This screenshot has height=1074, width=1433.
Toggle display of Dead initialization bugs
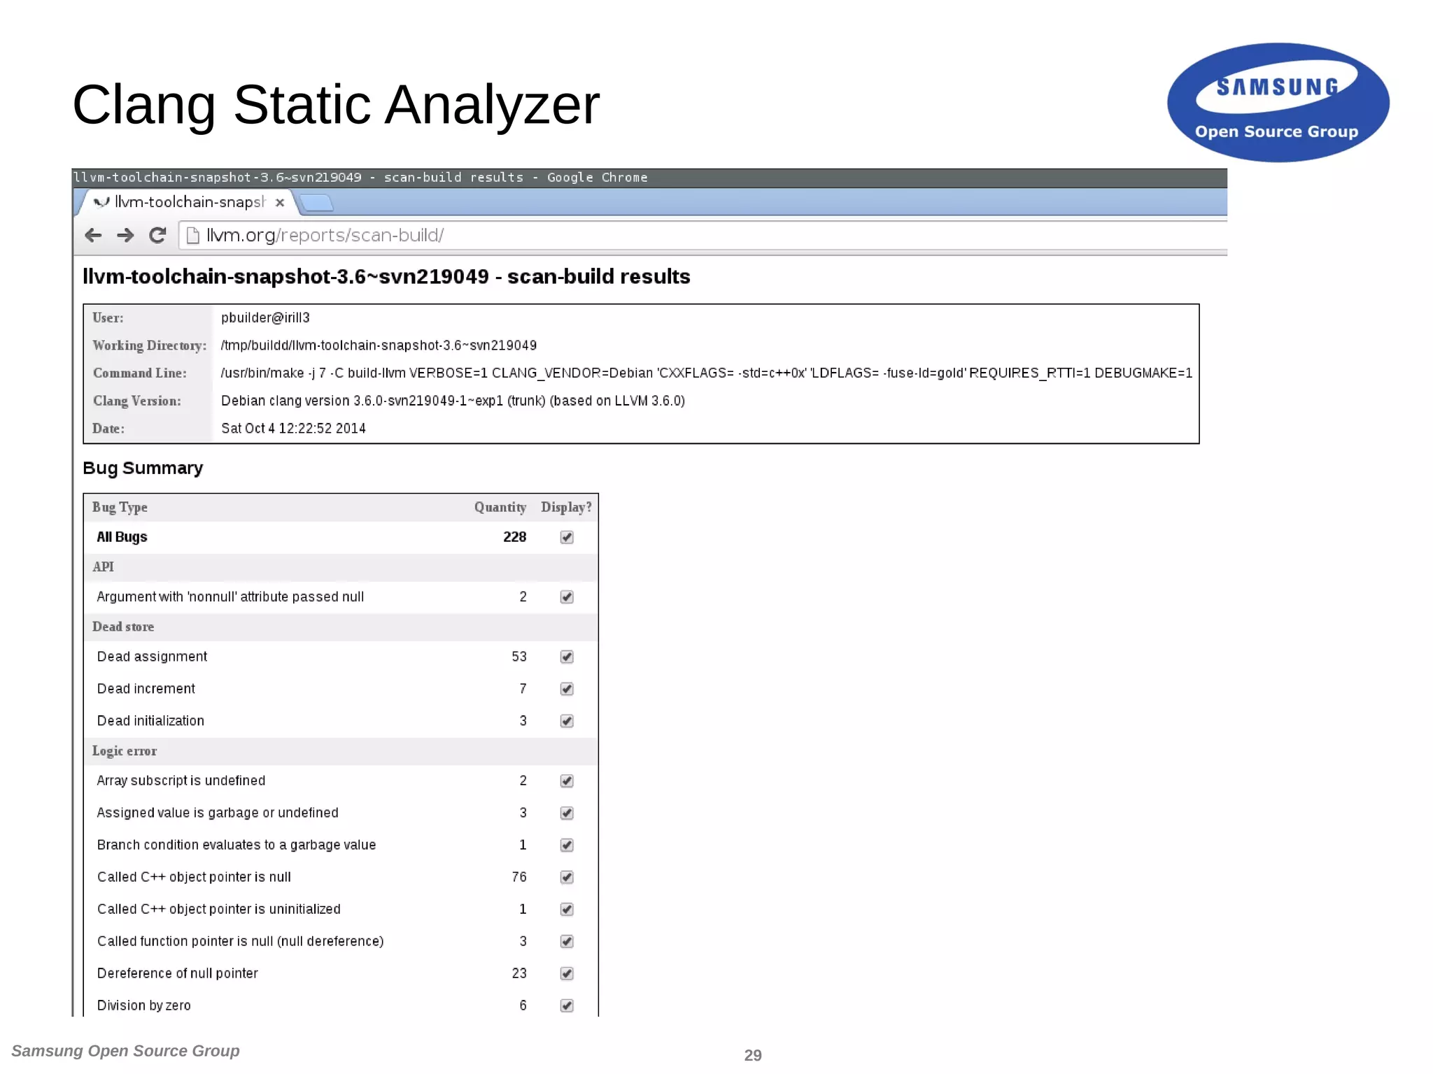567,721
